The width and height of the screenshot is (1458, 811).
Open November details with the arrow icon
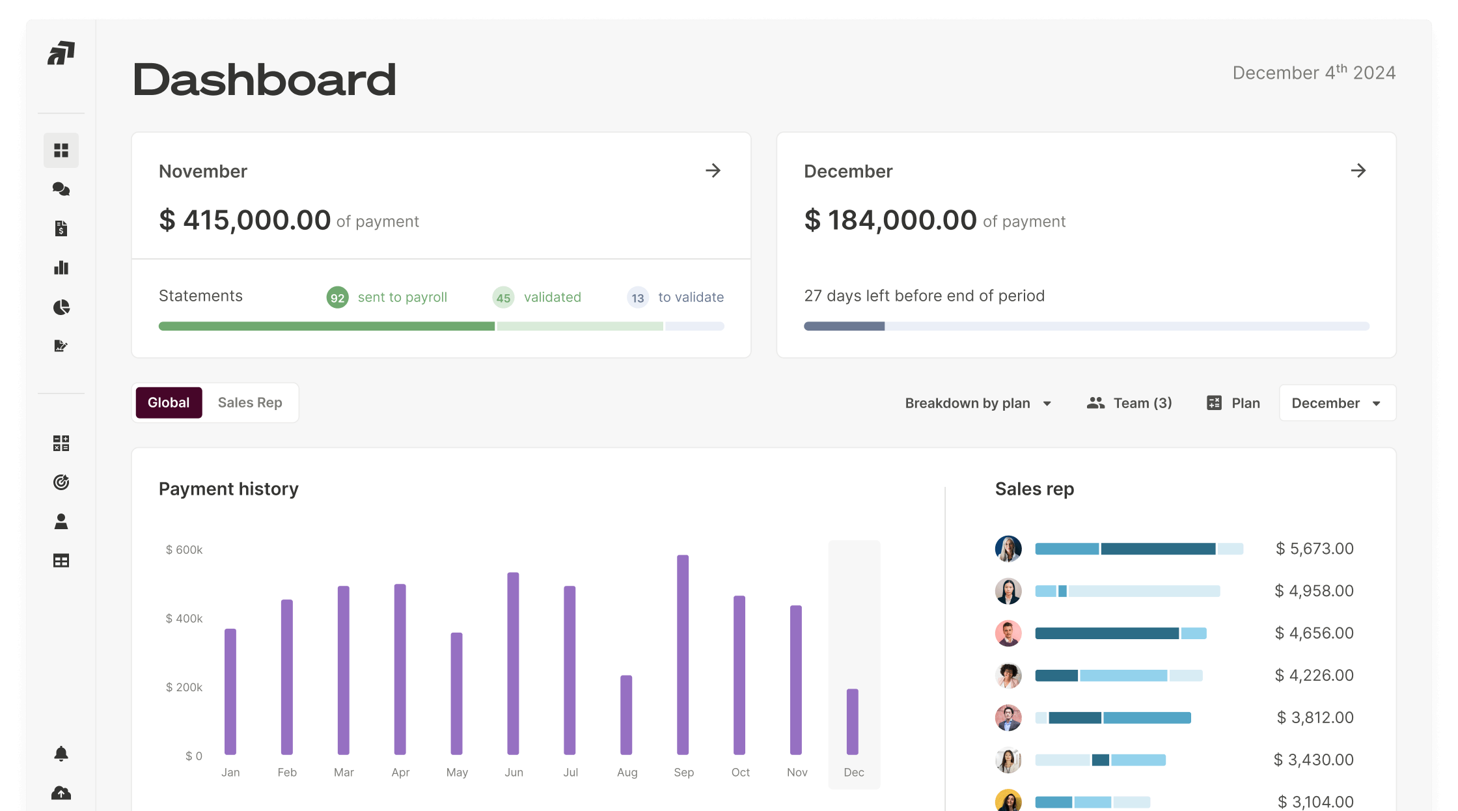(713, 171)
